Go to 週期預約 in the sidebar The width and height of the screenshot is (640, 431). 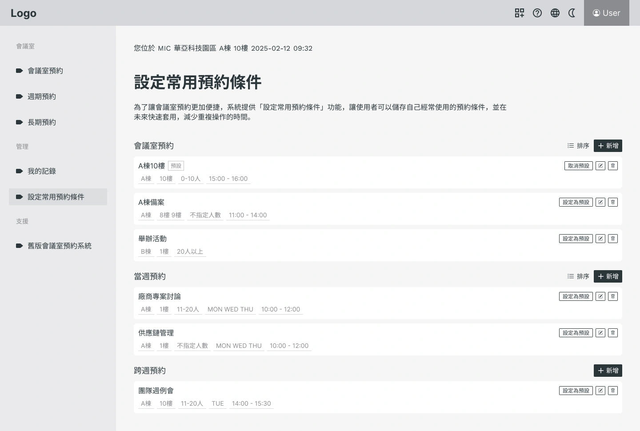42,96
